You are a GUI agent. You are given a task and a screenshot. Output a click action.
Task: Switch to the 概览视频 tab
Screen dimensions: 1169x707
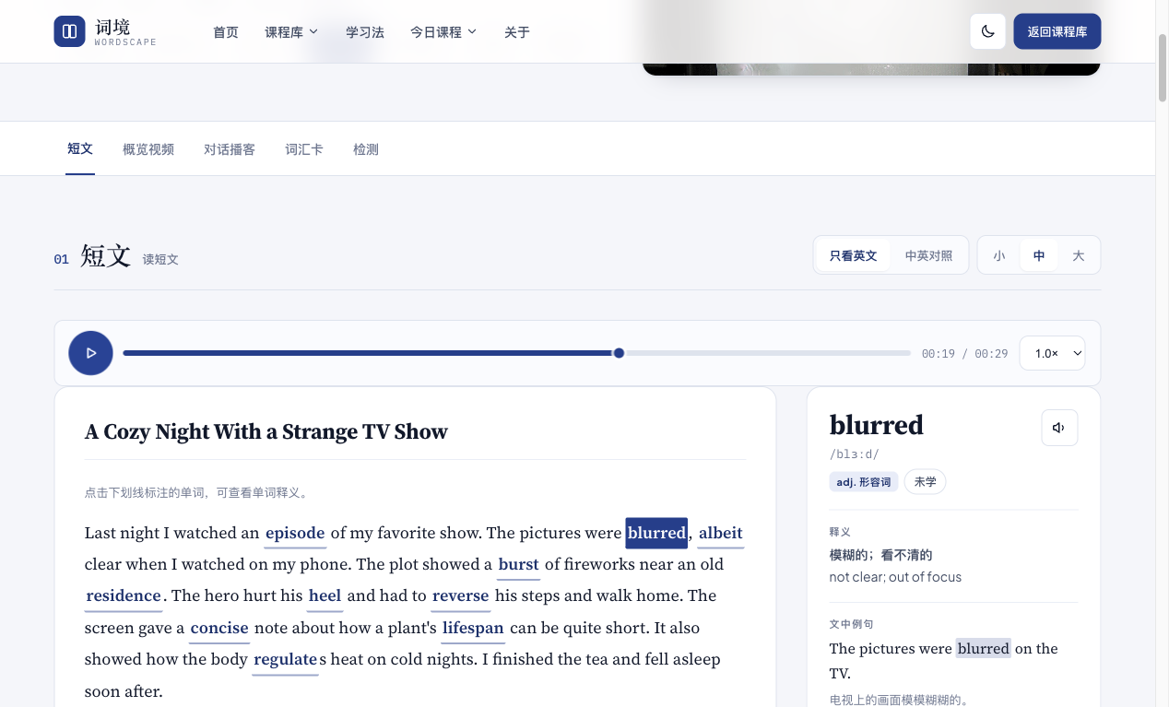(148, 149)
